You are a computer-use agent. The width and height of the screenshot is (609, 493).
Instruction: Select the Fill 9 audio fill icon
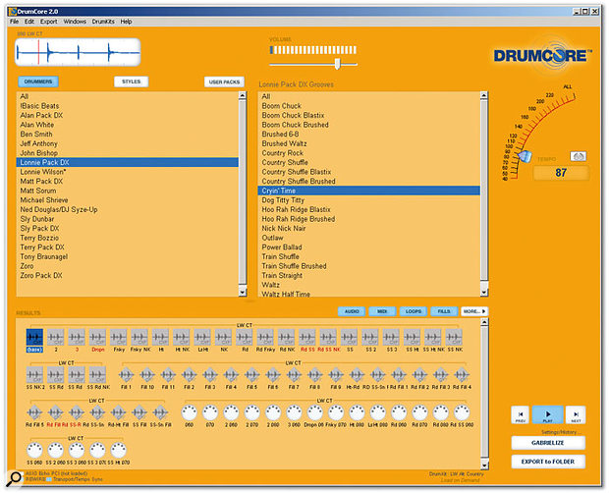(336, 375)
